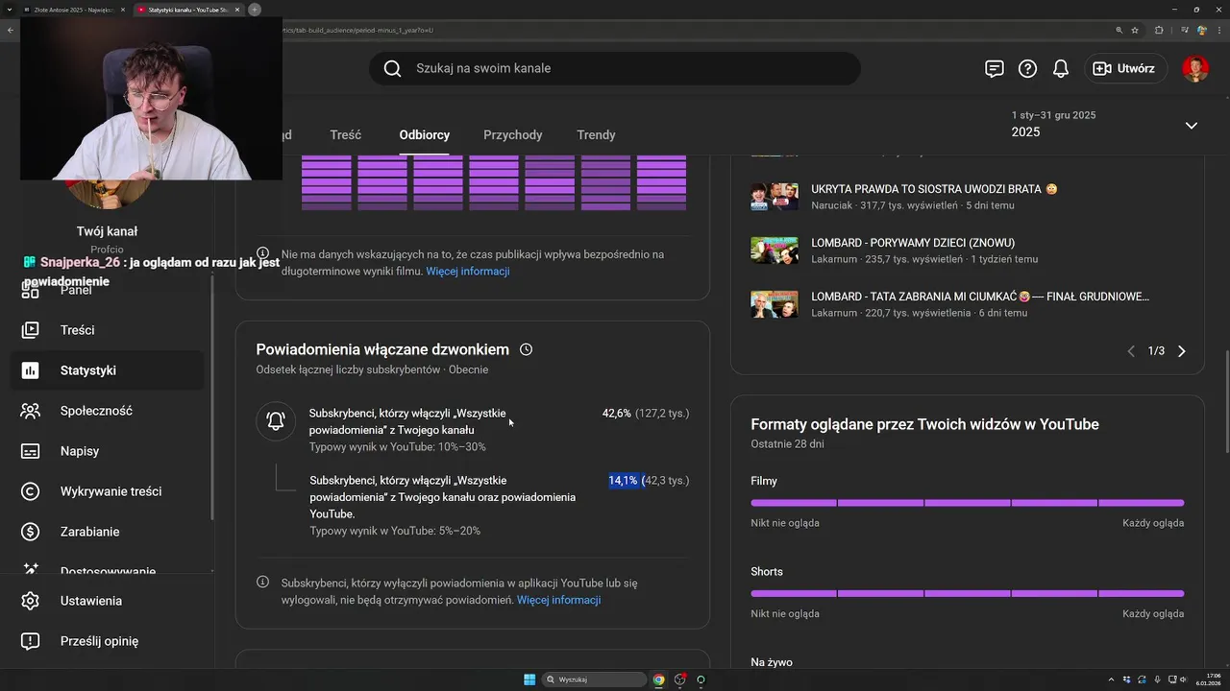Click the feedback icon for Prześlij opinię

click(x=31, y=641)
